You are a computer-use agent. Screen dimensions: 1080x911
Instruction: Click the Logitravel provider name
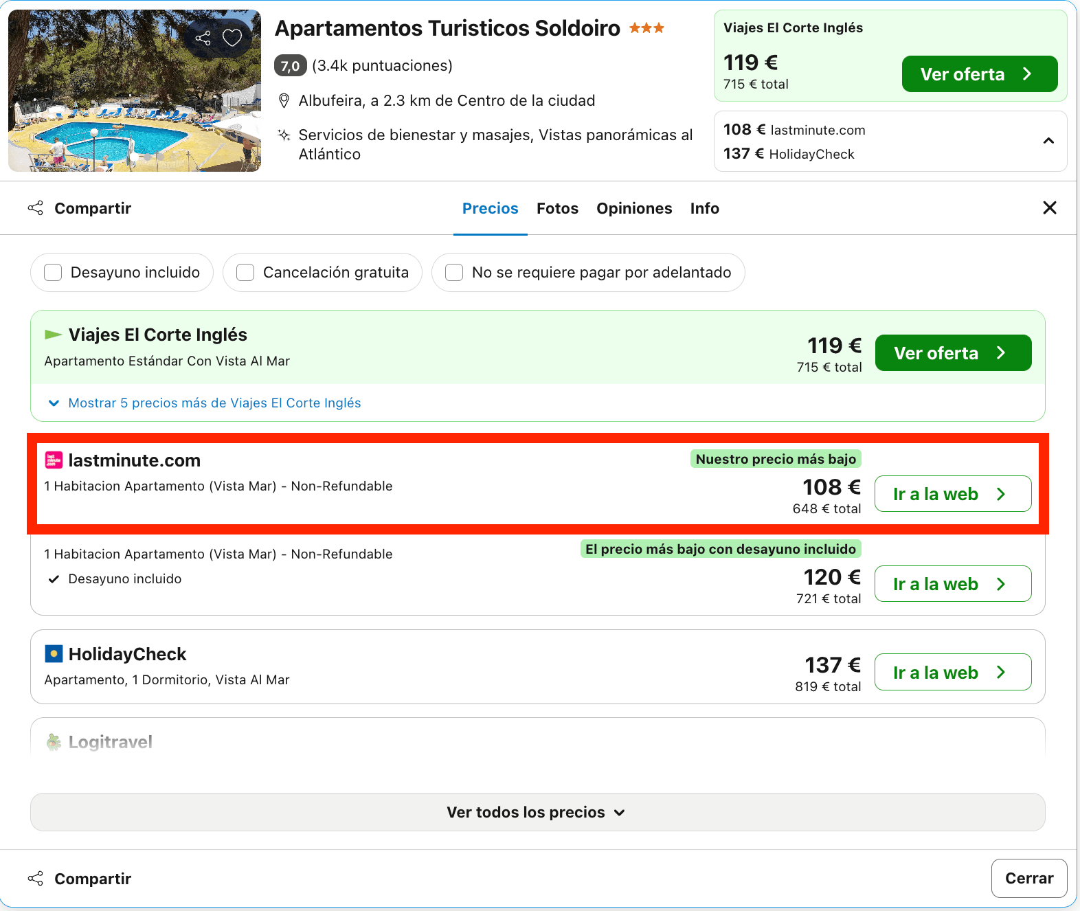tap(110, 742)
